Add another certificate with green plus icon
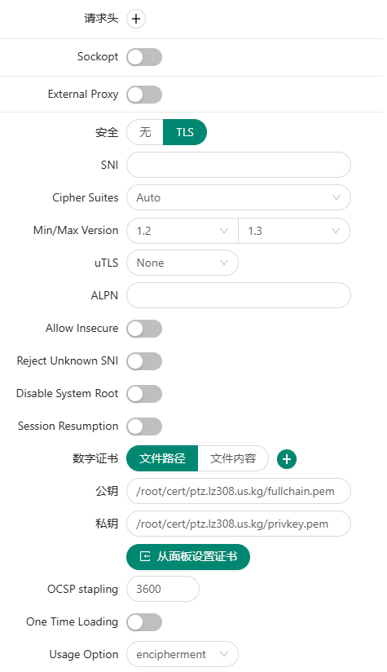387x672 pixels. tap(287, 459)
